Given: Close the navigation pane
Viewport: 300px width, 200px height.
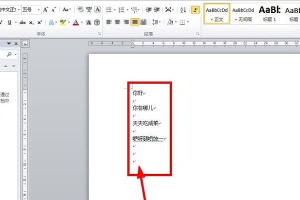Looking at the screenshot, I should [x=16, y=43].
